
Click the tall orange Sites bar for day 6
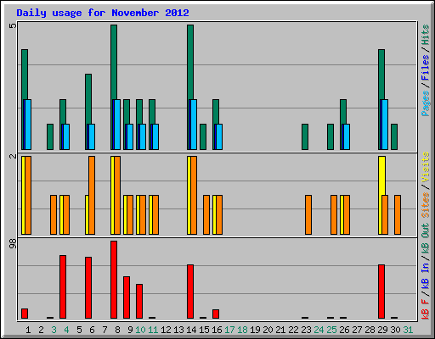click(x=92, y=195)
